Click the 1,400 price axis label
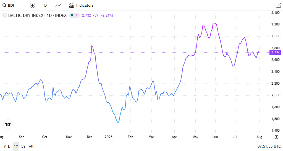The image size is (283, 151). coord(276,131)
